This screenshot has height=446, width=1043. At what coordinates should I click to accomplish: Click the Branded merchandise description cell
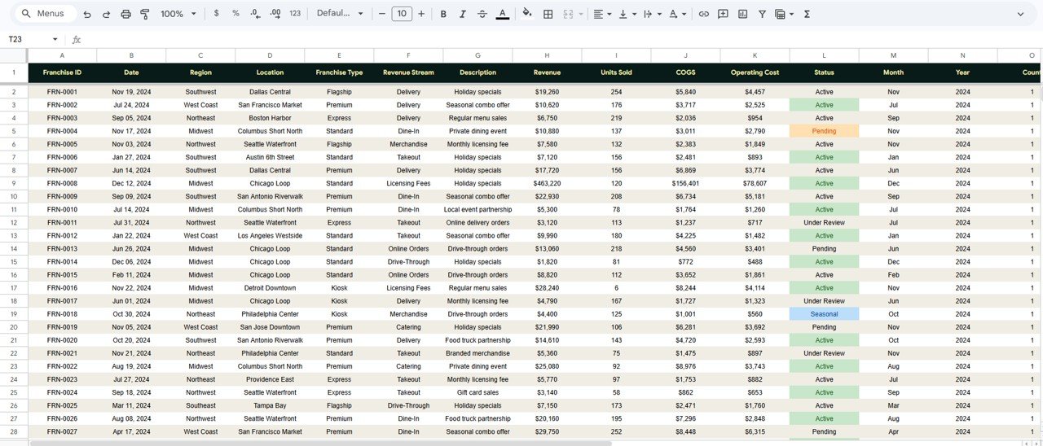tap(477, 353)
